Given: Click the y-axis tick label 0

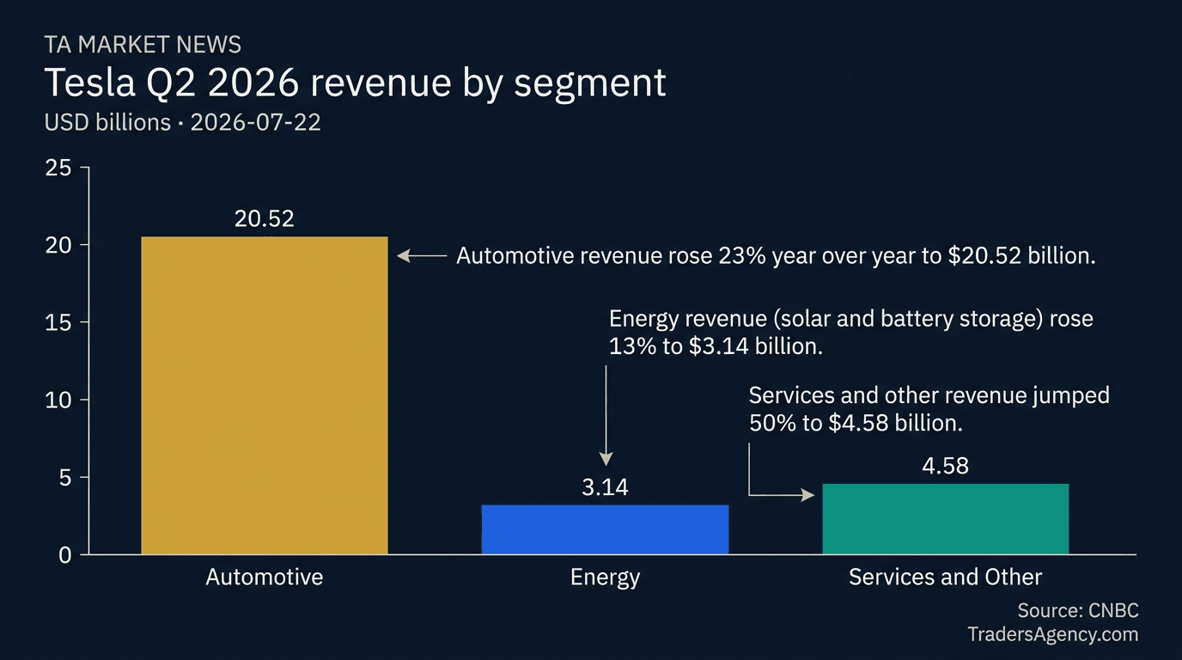Looking at the screenshot, I should (x=64, y=554).
